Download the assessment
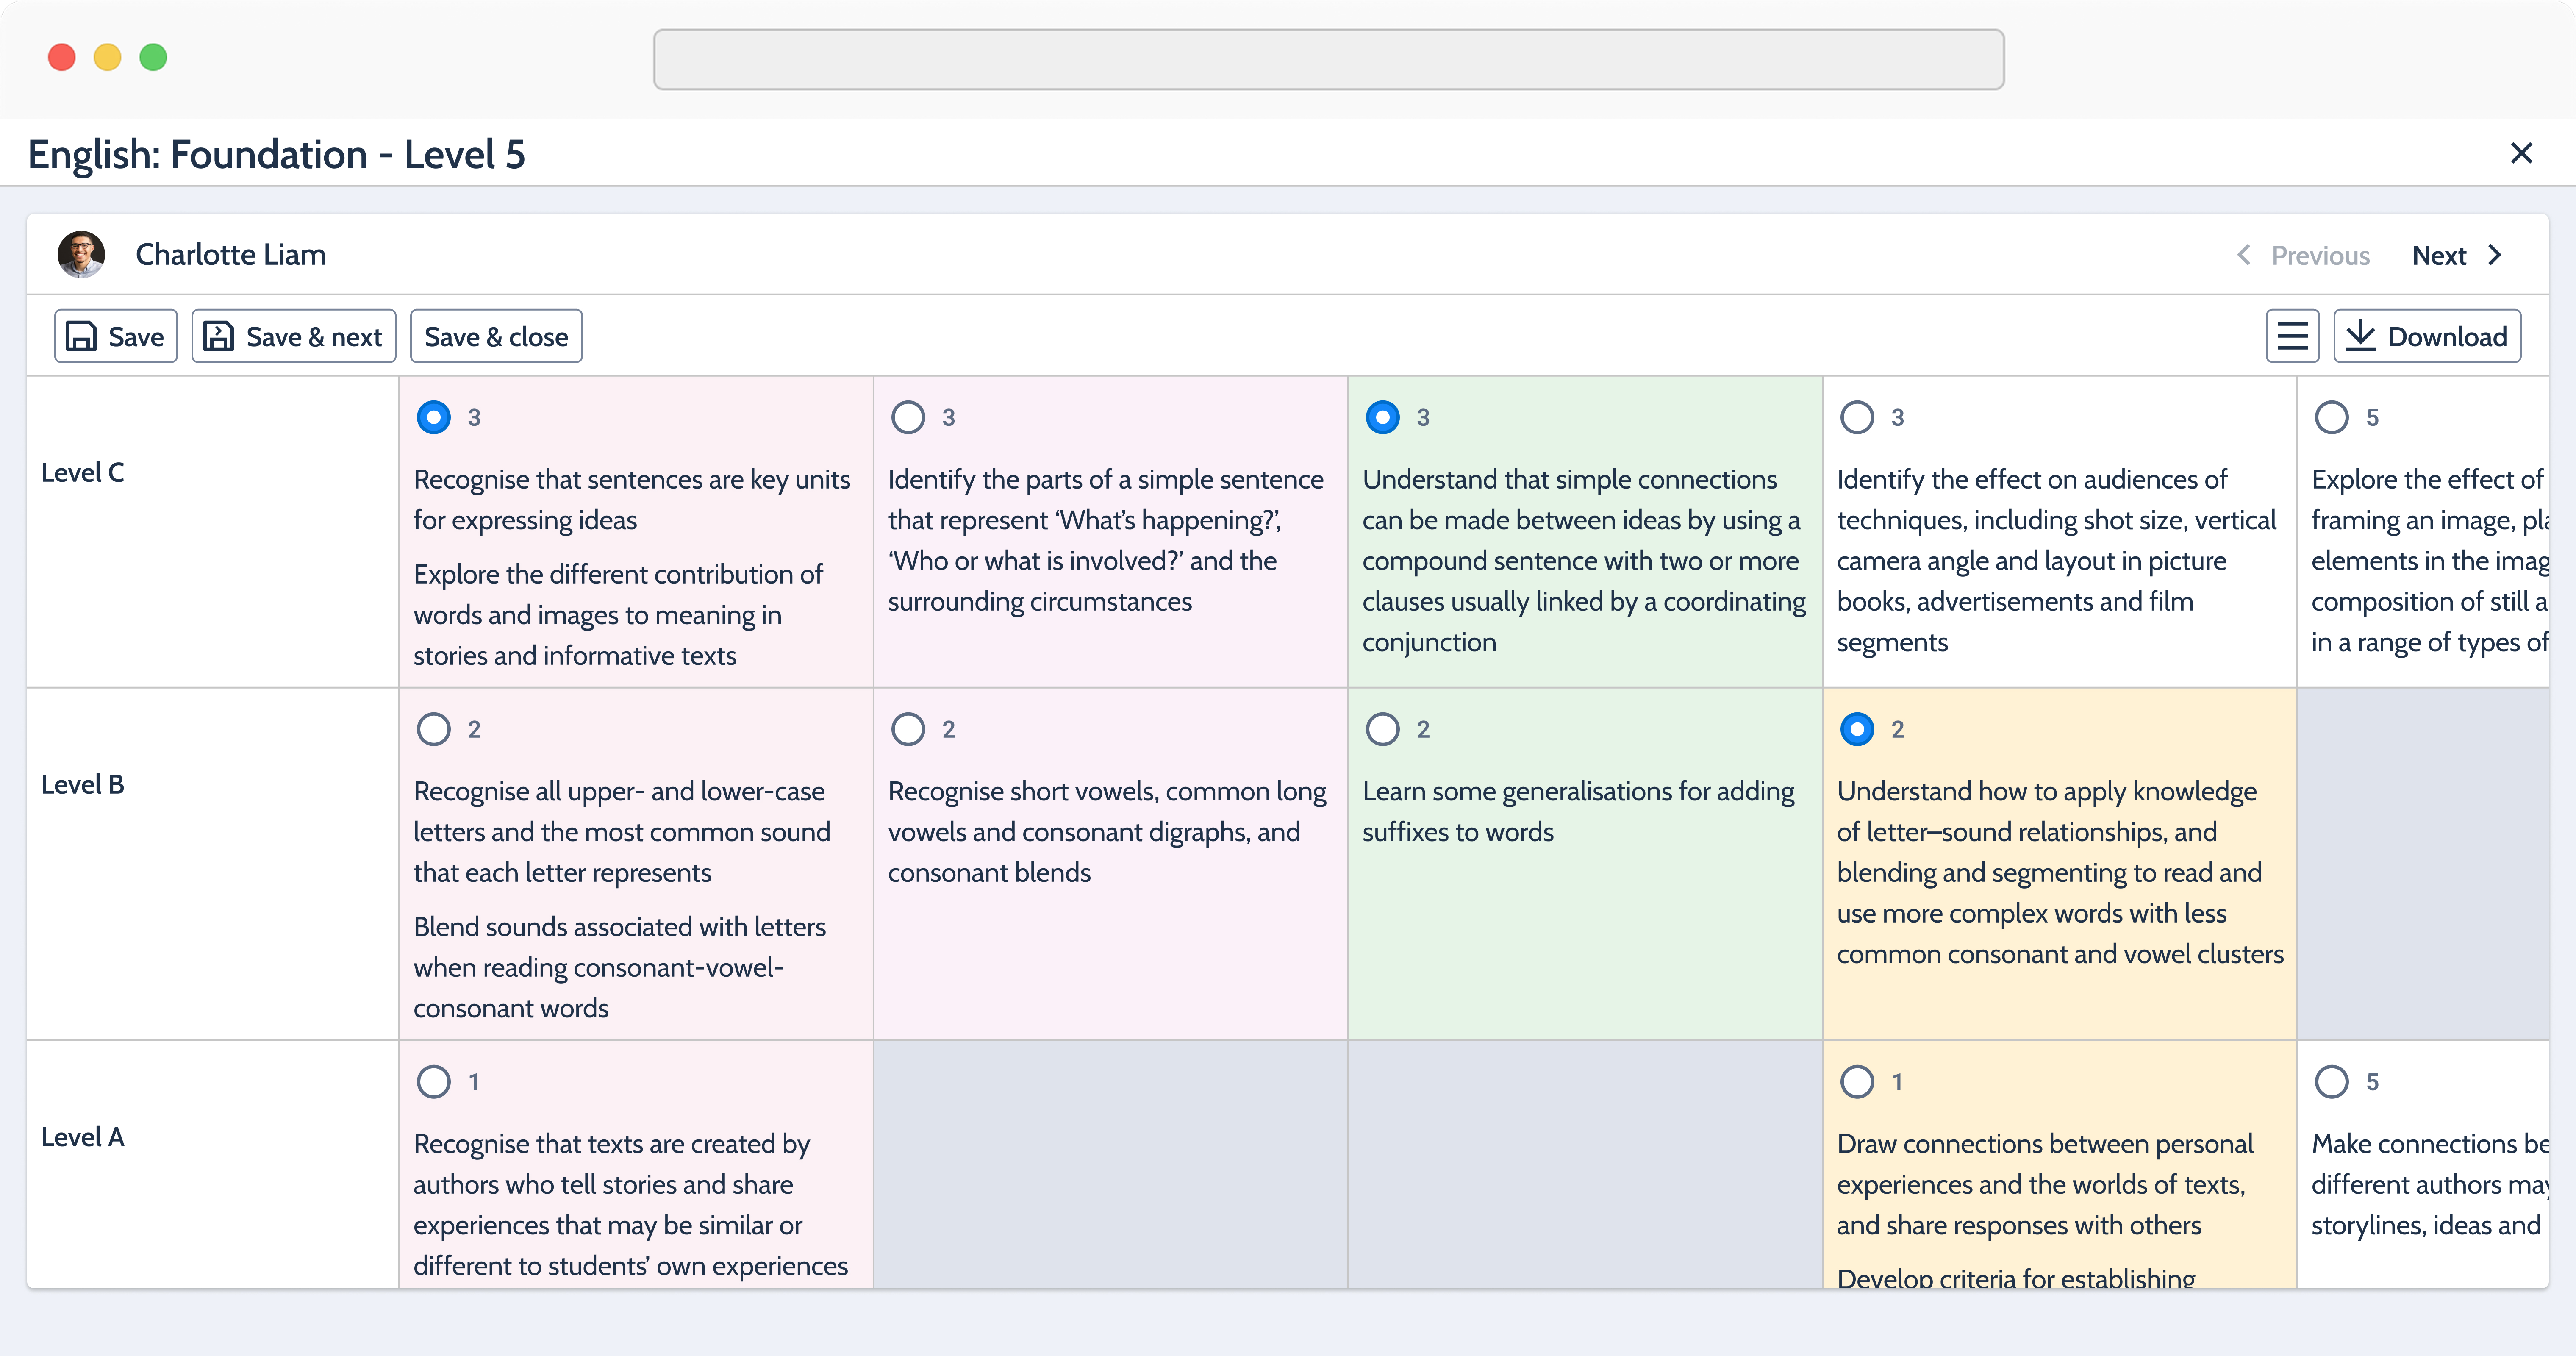Image resolution: width=2576 pixels, height=1356 pixels. [2427, 336]
